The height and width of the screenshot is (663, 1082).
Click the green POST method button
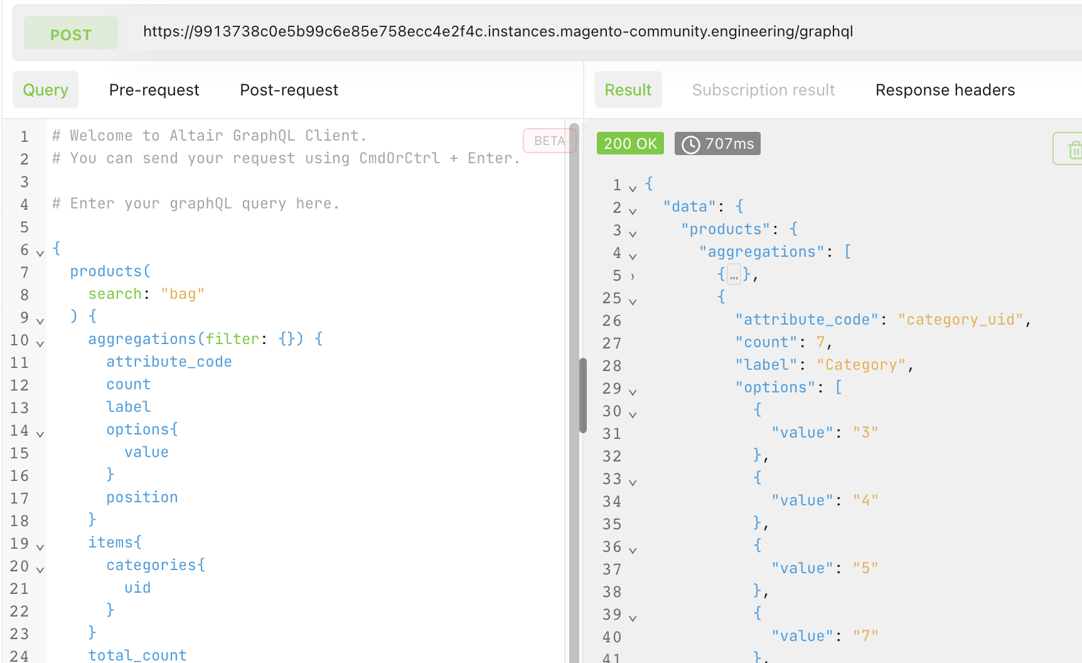click(x=70, y=33)
